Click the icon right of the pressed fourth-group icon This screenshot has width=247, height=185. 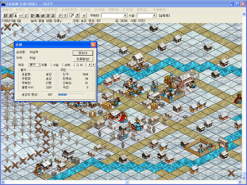[x=77, y=15]
